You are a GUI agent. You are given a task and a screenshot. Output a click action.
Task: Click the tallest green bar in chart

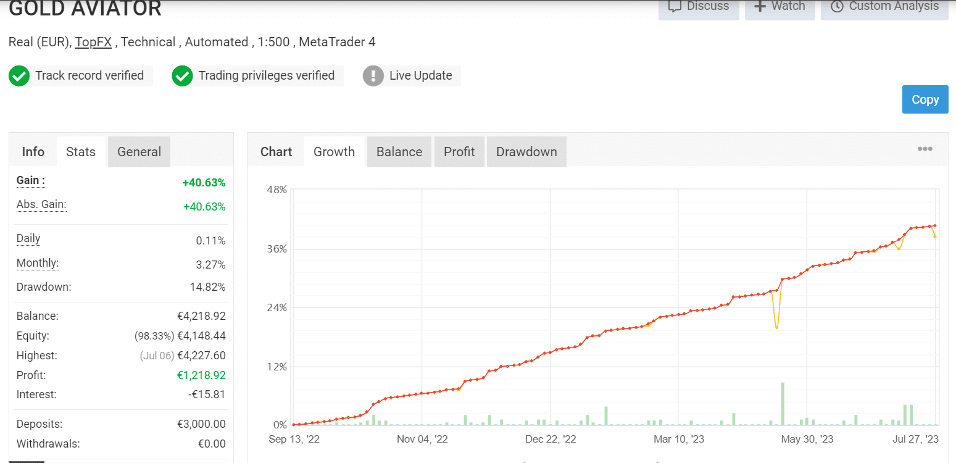[x=783, y=404]
